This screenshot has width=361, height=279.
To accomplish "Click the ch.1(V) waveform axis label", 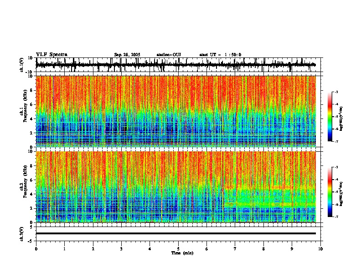I will (21, 65).
